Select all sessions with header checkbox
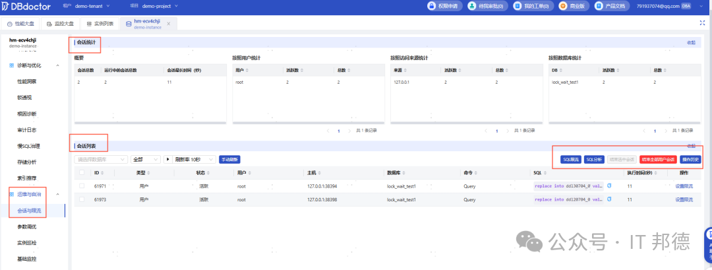Viewport: 712px width, 270px height. pyautogui.click(x=82, y=173)
